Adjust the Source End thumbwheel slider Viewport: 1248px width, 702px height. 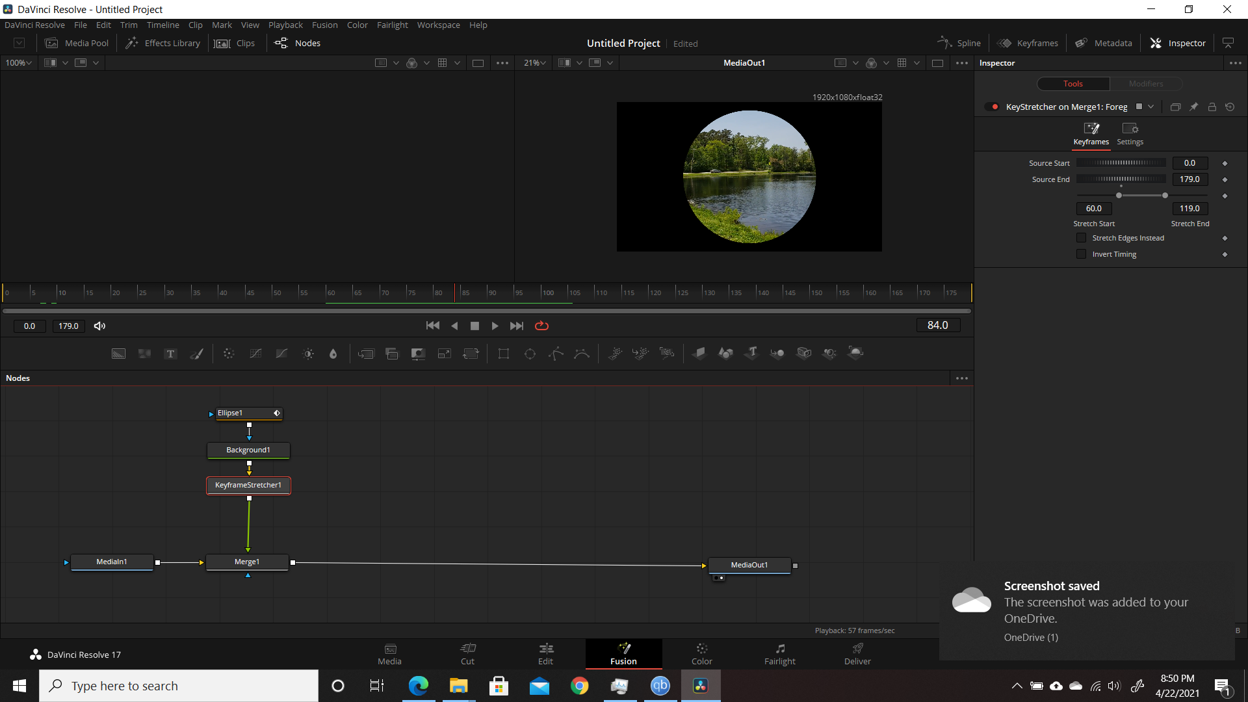tap(1121, 179)
